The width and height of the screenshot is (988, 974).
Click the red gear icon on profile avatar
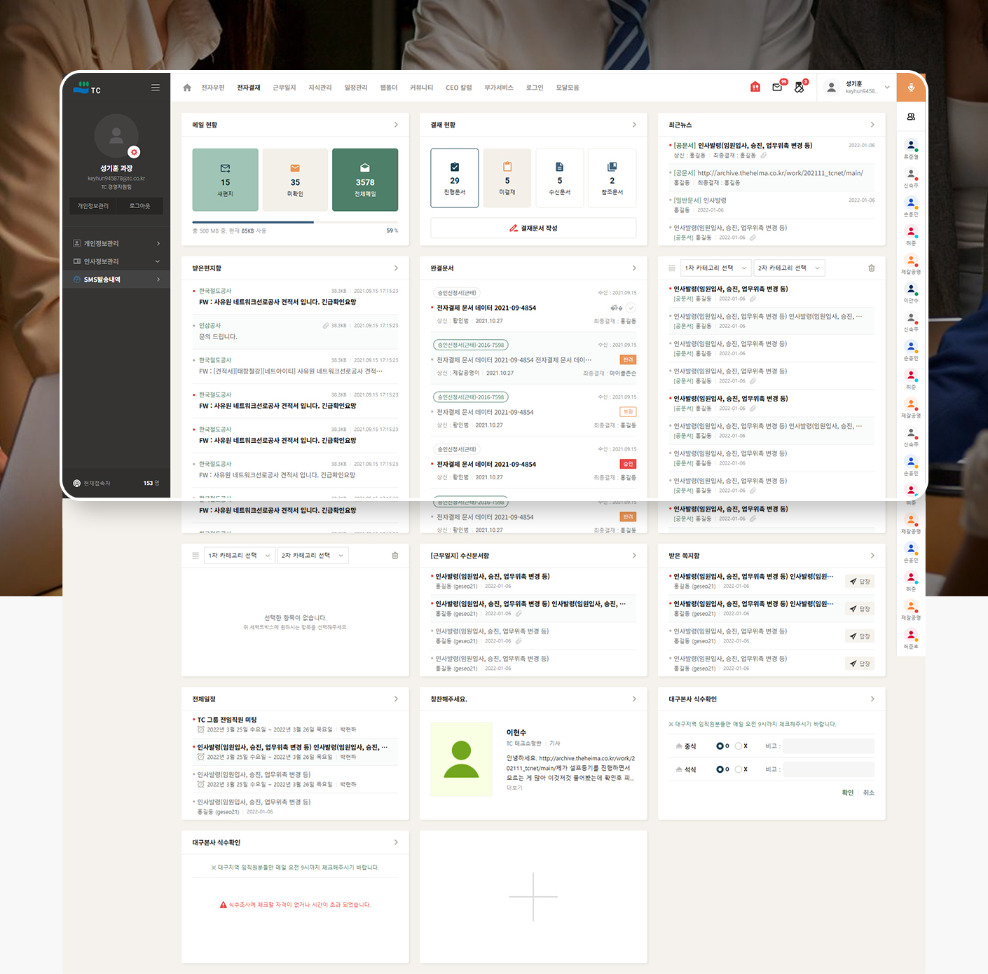pyautogui.click(x=134, y=152)
